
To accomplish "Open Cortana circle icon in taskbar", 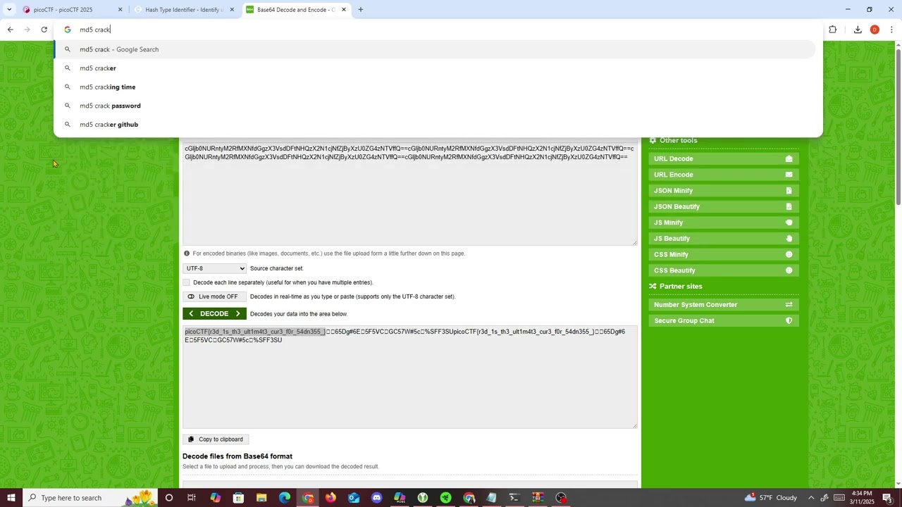I will (169, 498).
